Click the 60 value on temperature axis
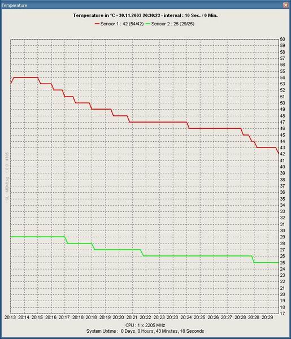 tap(283, 39)
